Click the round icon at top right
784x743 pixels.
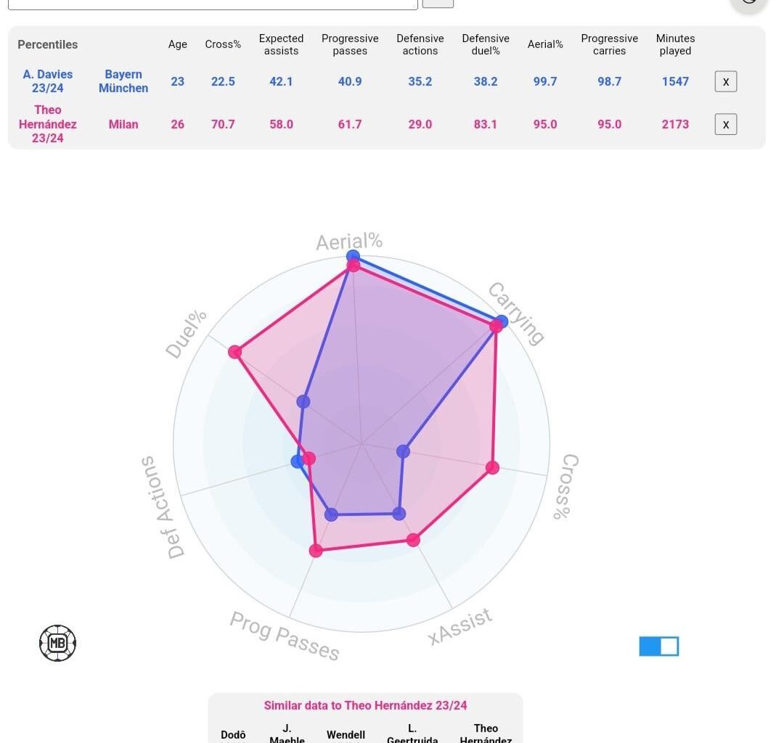point(748,2)
